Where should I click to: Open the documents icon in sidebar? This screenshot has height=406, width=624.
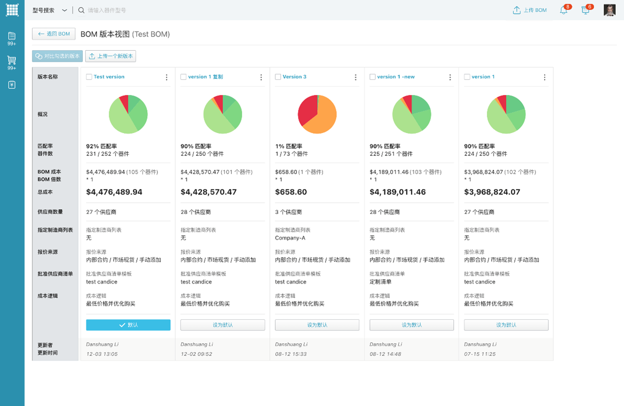click(12, 36)
